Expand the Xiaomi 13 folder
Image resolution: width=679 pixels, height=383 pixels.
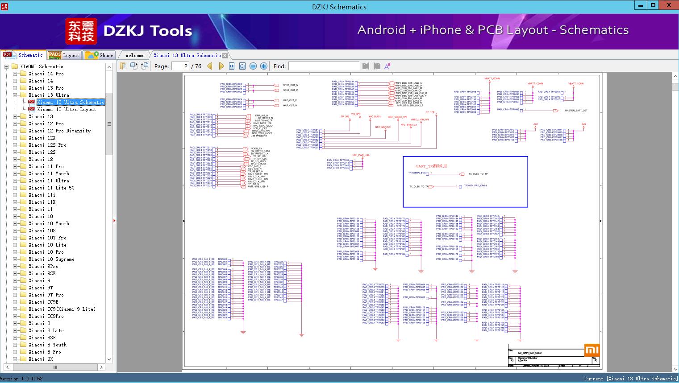(x=15, y=116)
